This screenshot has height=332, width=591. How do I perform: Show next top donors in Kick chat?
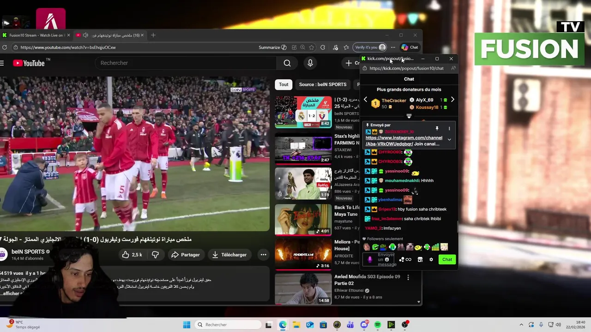point(452,100)
